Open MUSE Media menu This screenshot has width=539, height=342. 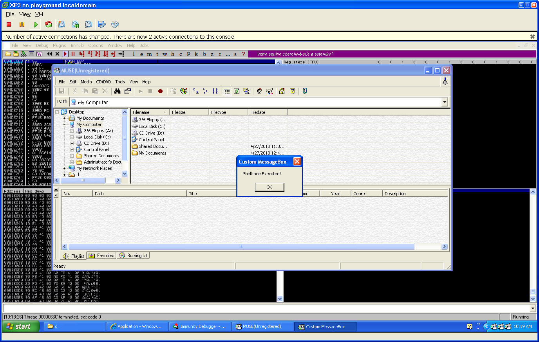click(x=86, y=82)
